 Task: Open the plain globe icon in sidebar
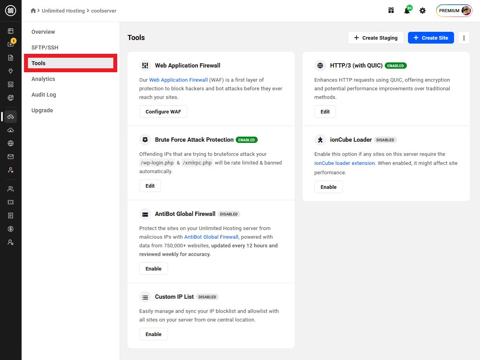[11, 143]
